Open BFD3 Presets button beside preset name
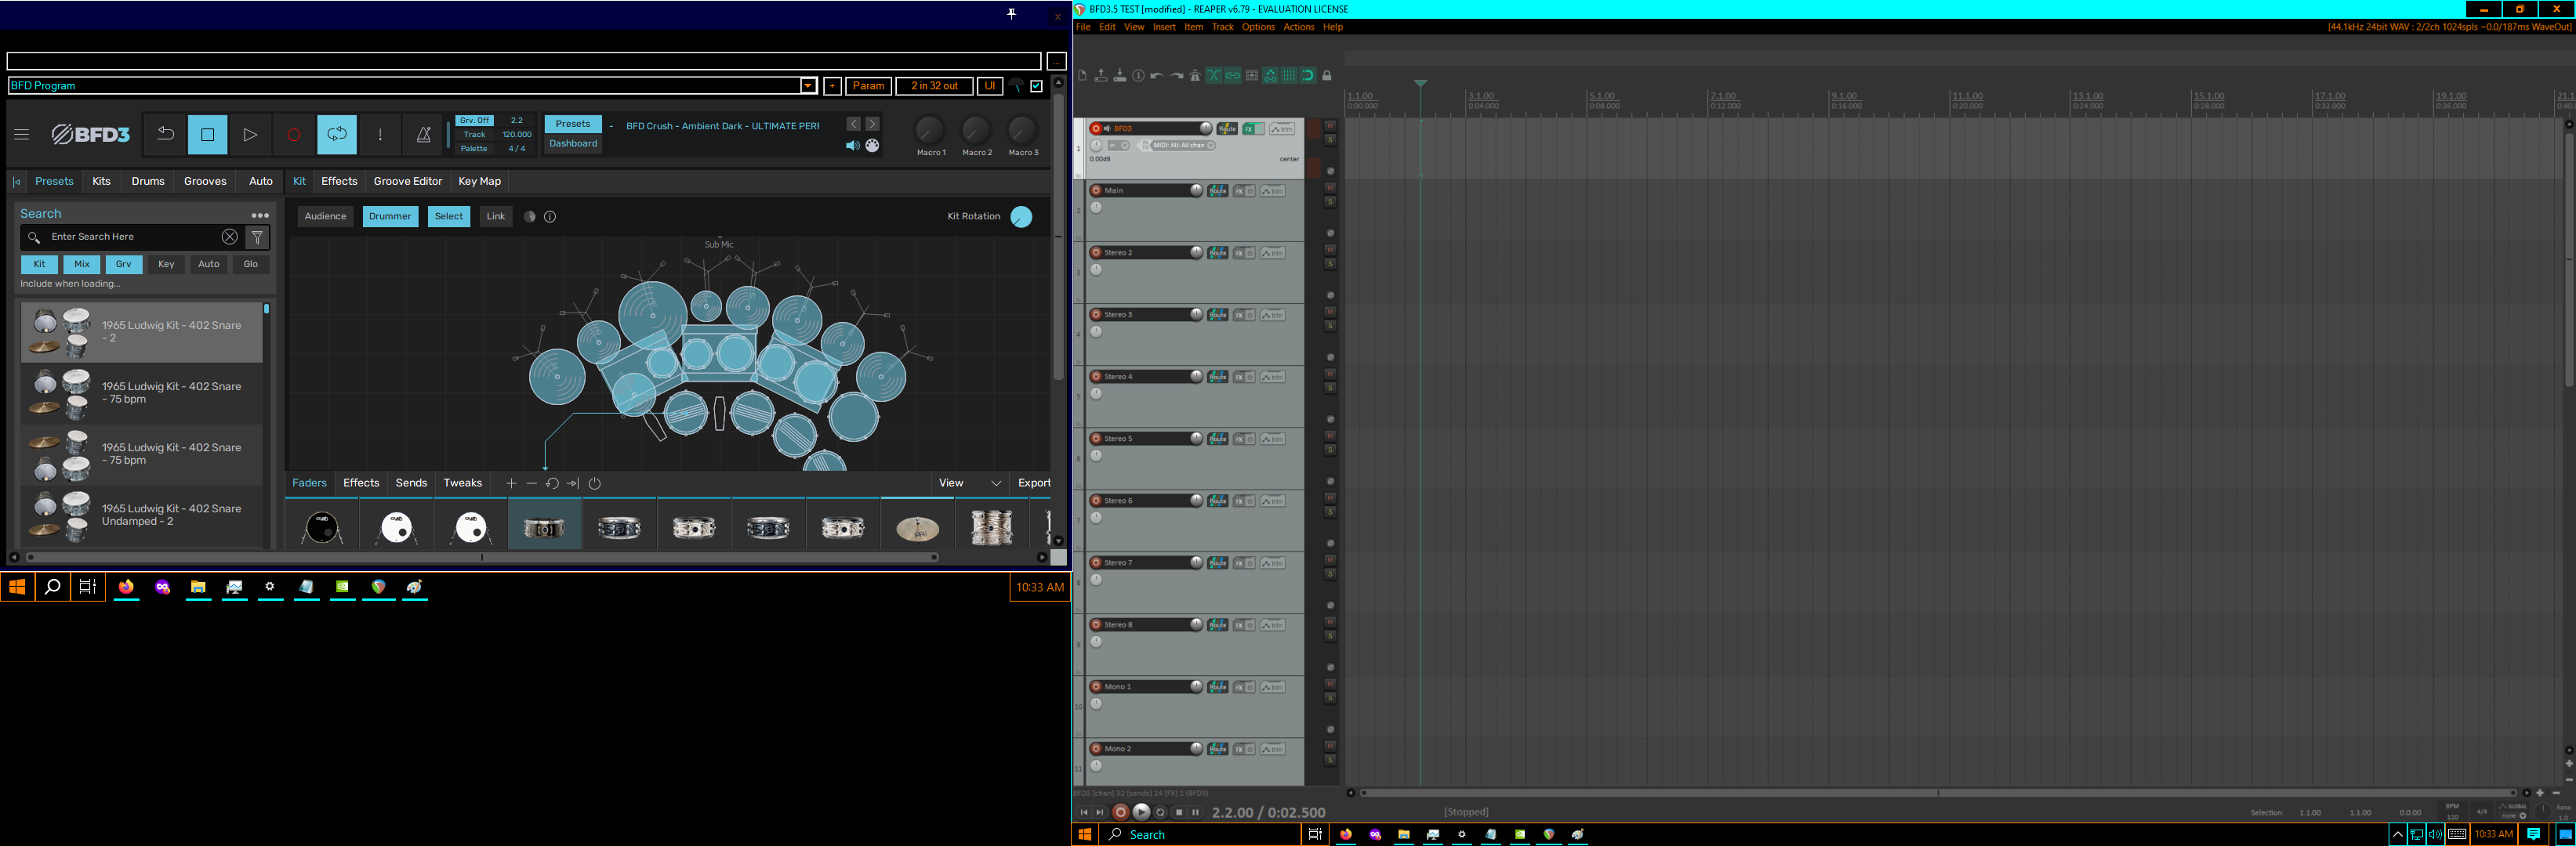 (x=573, y=124)
